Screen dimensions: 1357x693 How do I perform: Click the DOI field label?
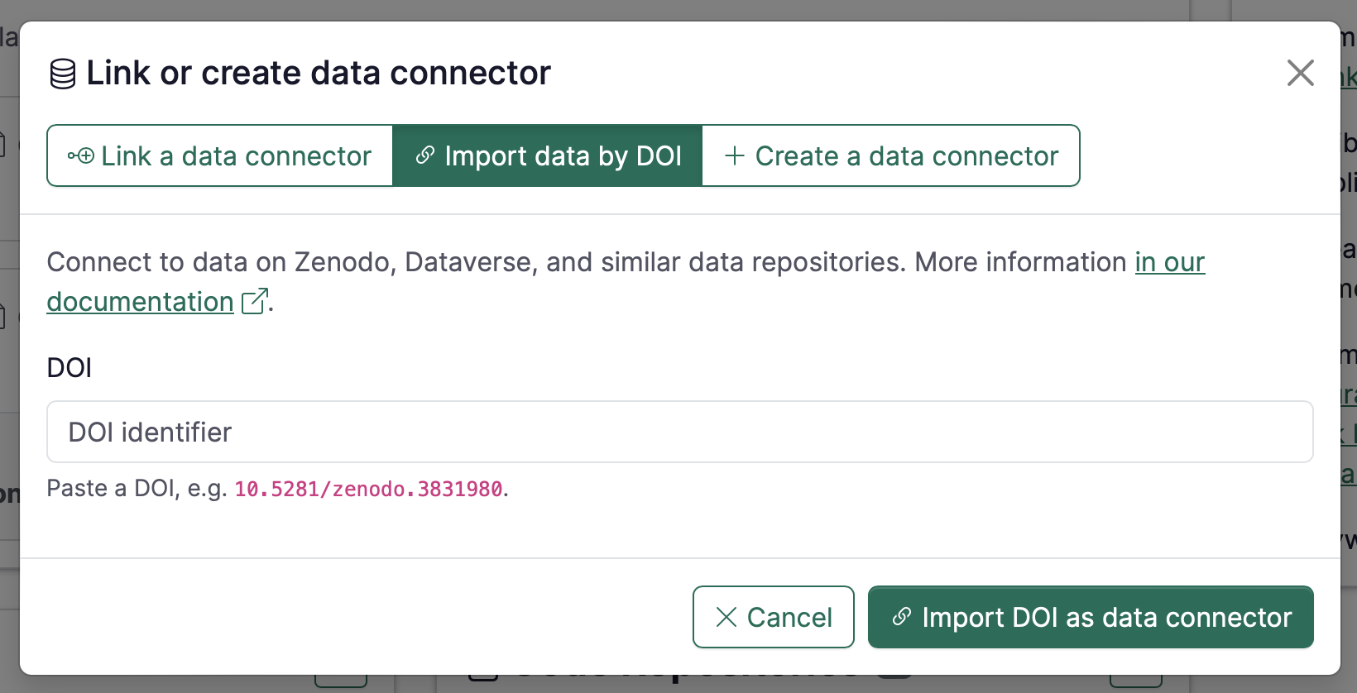point(70,368)
